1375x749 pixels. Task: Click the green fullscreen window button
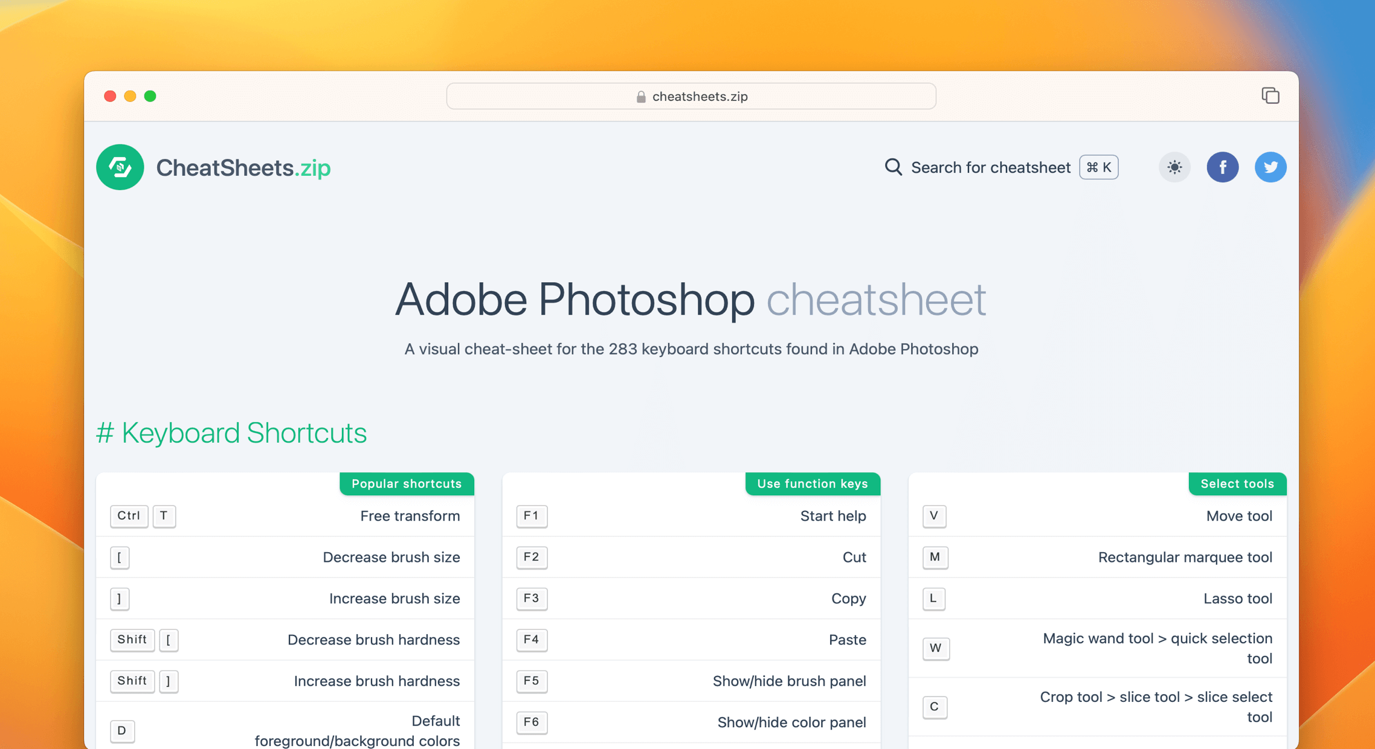(150, 96)
